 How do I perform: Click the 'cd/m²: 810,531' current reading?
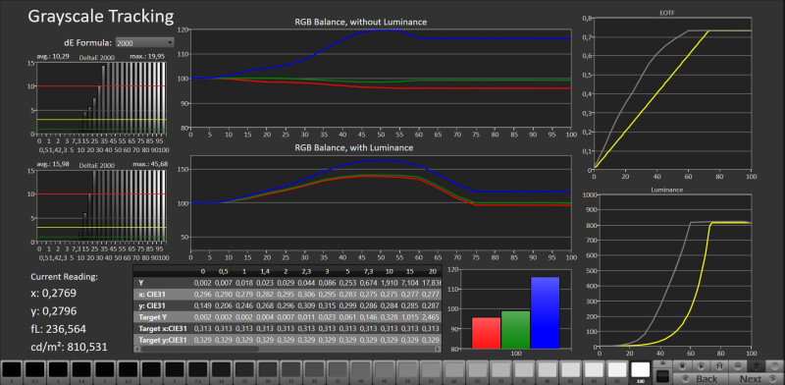coord(69,348)
